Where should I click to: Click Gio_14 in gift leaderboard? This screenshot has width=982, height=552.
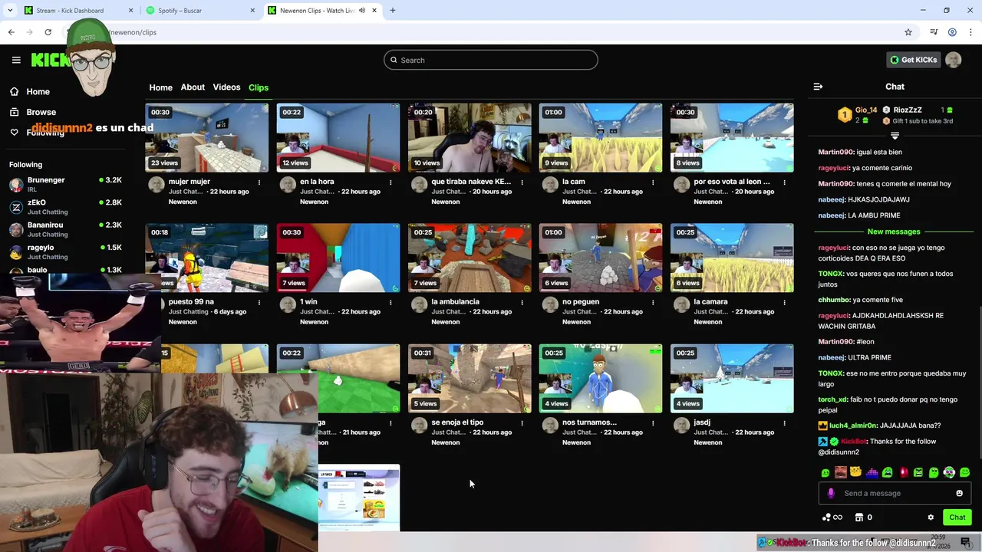[x=866, y=110]
